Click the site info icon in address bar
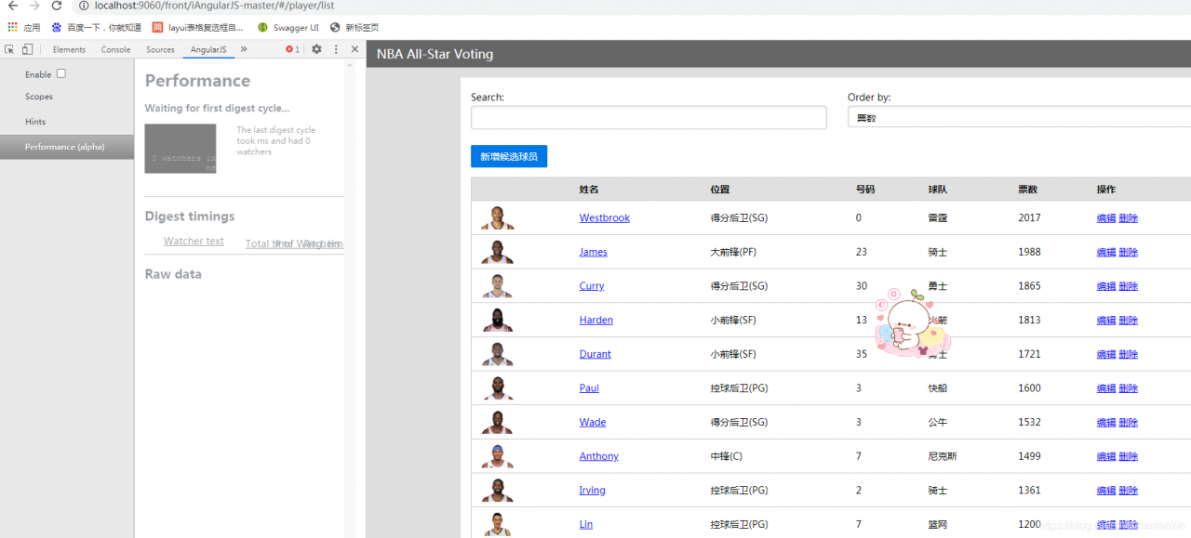This screenshot has width=1191, height=538. [x=84, y=6]
